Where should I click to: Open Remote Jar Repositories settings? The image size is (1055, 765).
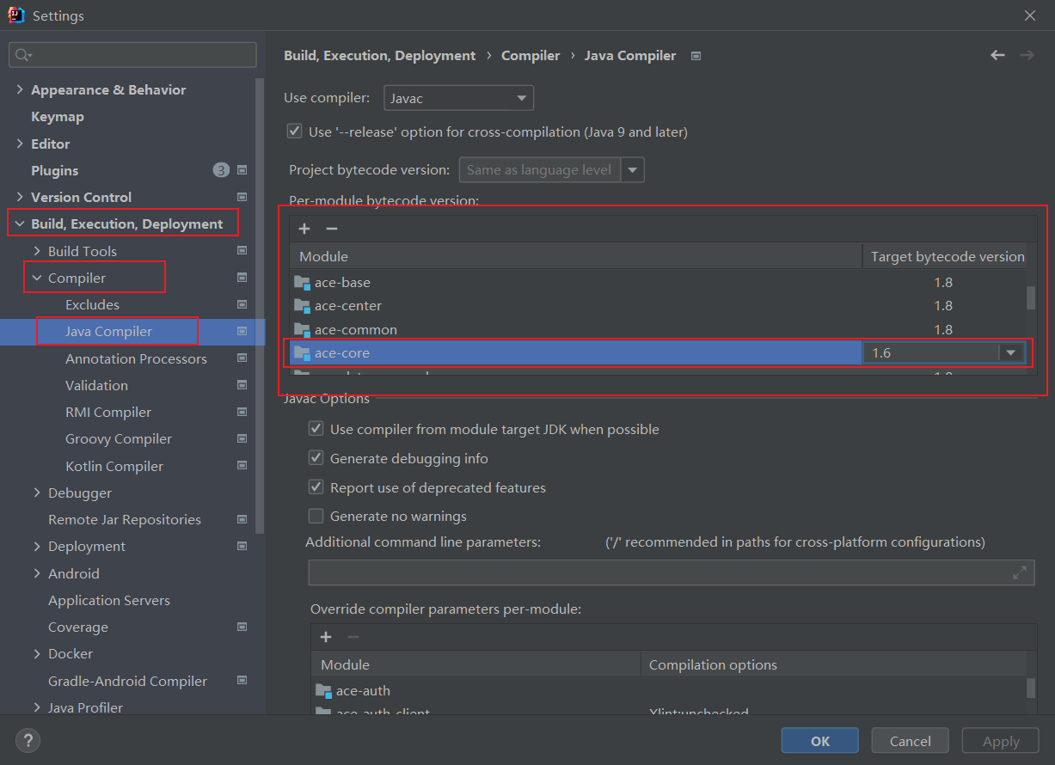point(125,519)
